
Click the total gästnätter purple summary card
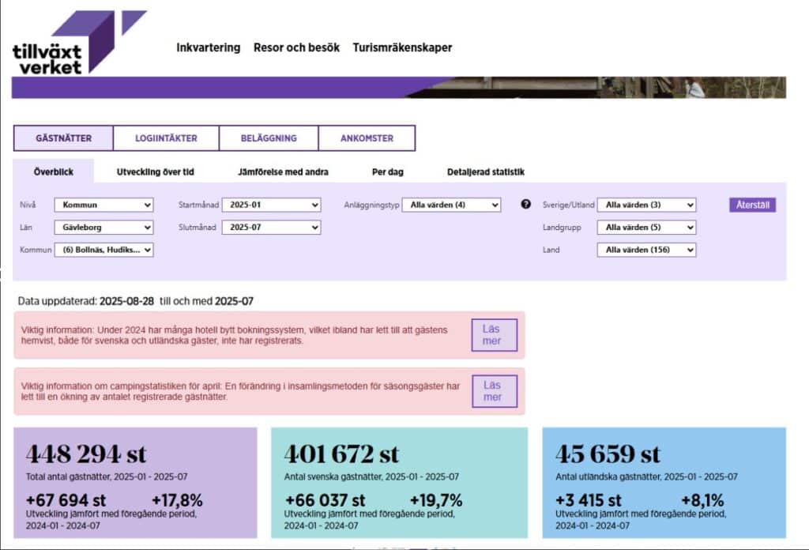[x=135, y=482]
